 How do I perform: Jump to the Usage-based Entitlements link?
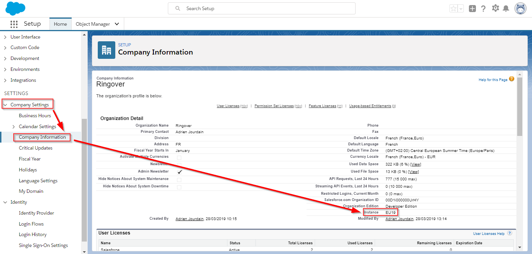tap(370, 106)
